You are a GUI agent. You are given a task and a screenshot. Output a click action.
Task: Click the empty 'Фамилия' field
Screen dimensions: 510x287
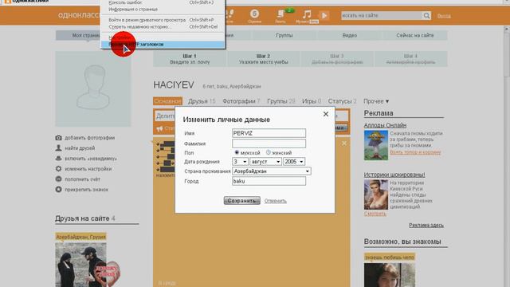coord(269,143)
